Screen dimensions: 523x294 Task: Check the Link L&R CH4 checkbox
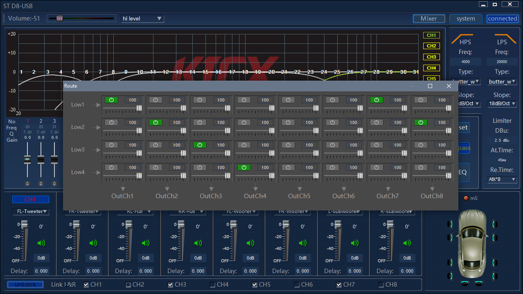click(212, 285)
